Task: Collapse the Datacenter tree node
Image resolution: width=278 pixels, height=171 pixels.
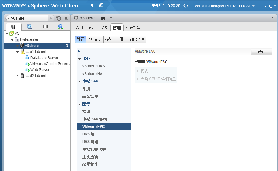Action: (12, 40)
